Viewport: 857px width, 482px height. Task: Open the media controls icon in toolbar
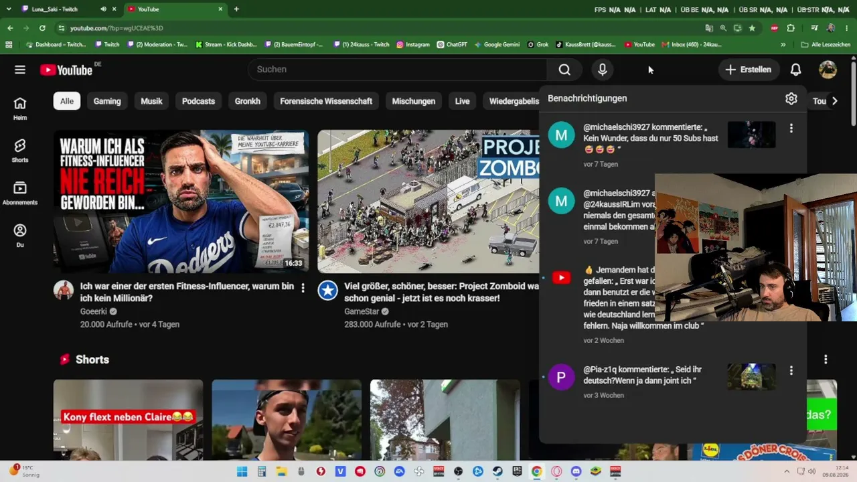(x=814, y=28)
